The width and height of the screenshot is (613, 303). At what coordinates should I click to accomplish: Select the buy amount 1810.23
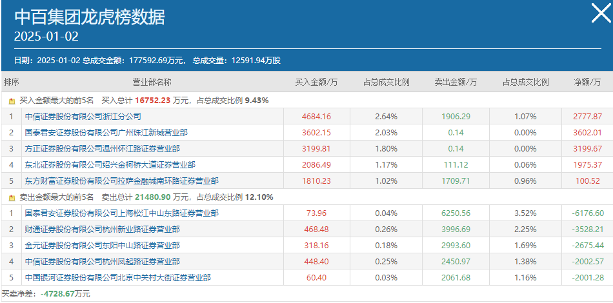tap(316, 181)
